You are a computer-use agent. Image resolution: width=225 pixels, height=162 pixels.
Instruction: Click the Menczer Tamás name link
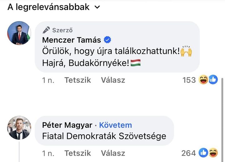coord(72,40)
